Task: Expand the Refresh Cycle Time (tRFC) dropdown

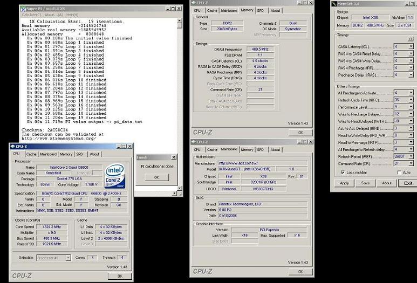Action: pos(411,100)
